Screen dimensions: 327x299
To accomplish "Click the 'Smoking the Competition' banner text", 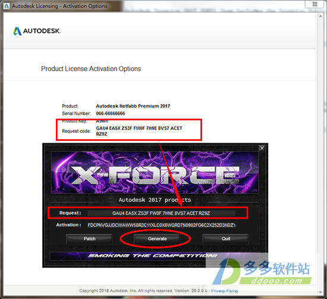I will pyautogui.click(x=153, y=256).
